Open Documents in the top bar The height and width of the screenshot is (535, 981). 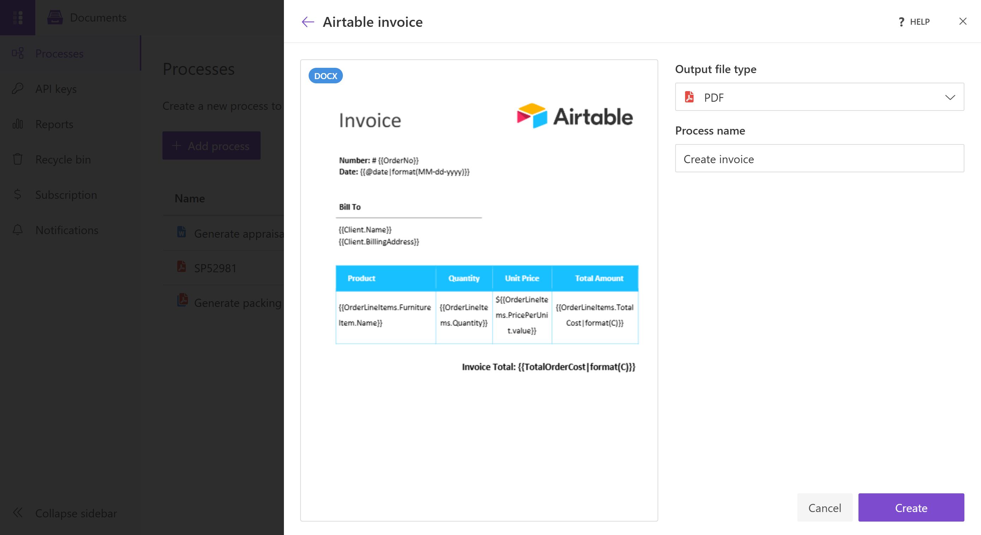(98, 18)
